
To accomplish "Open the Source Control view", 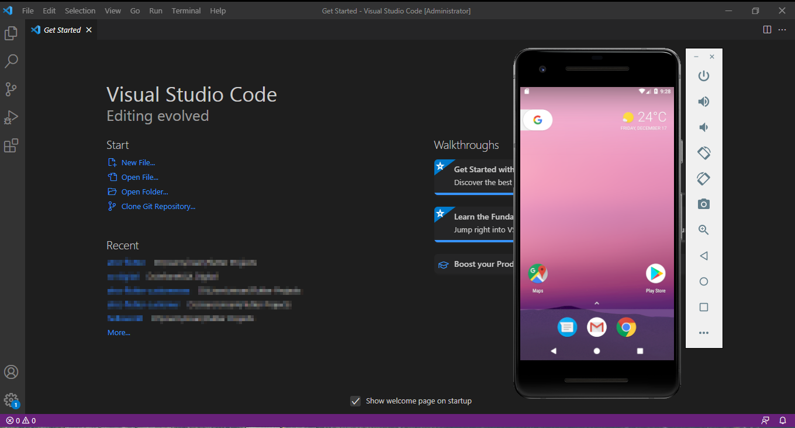I will tap(11, 89).
